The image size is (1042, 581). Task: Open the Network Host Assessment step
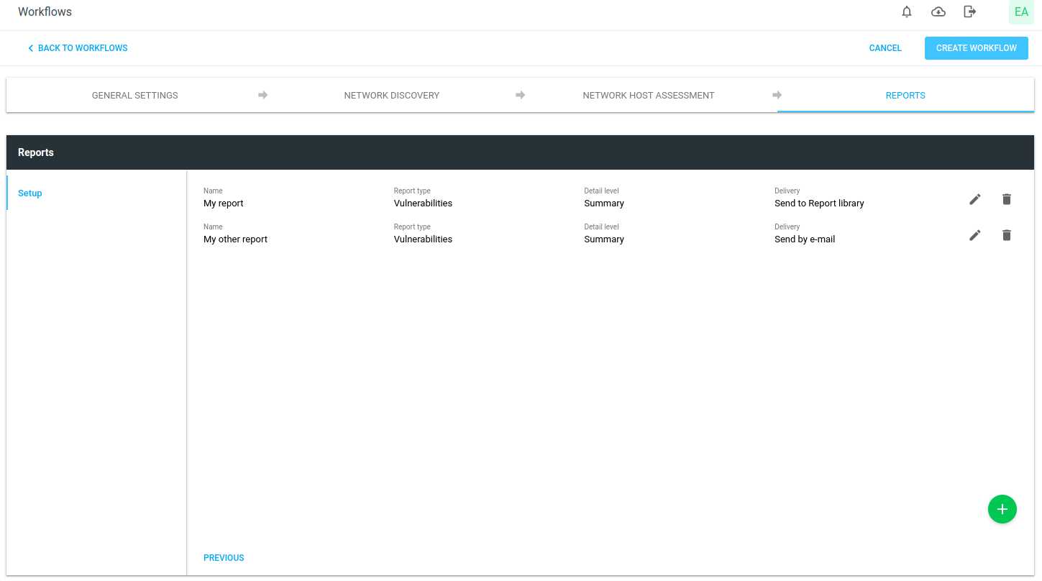649,95
